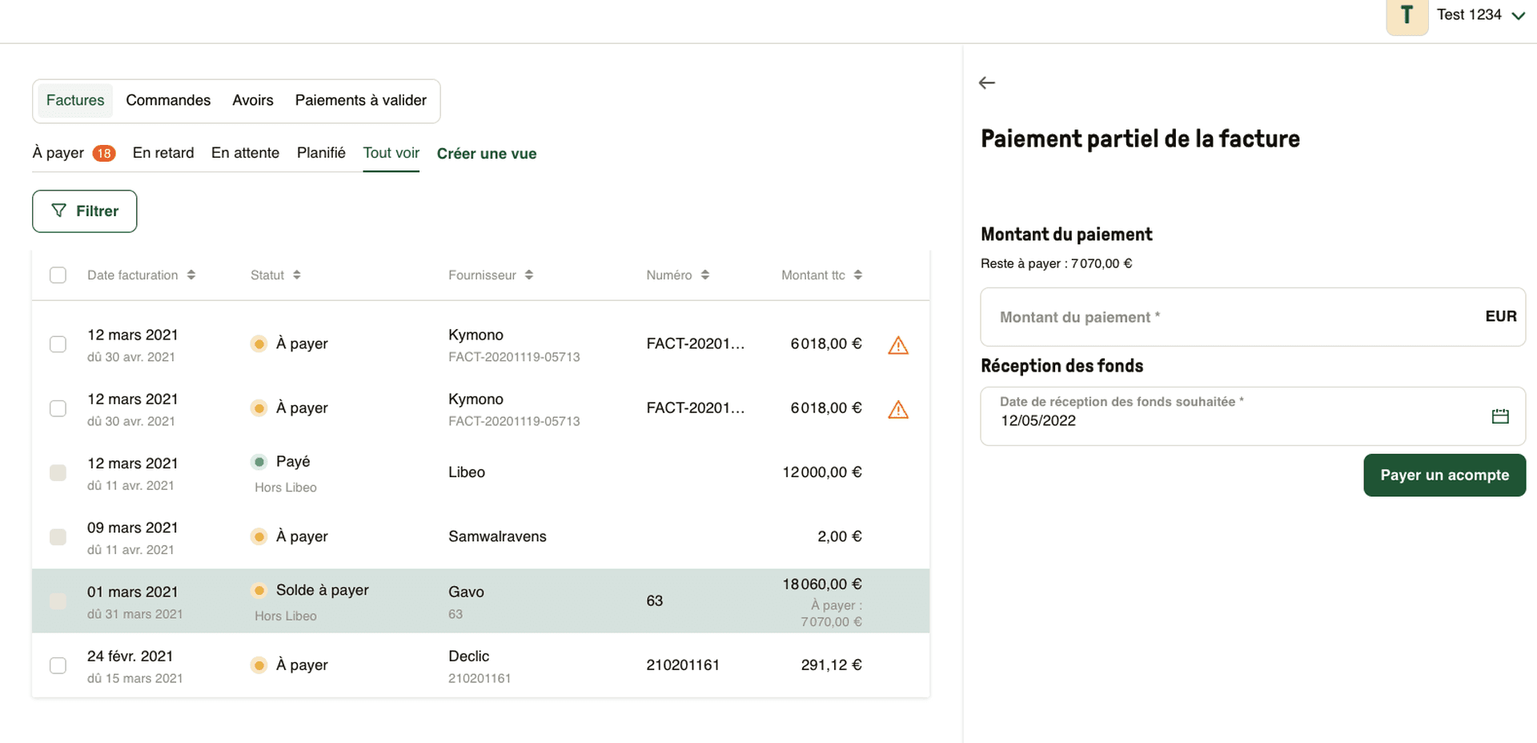Image resolution: width=1537 pixels, height=743 pixels.
Task: Click the 24 févr. 2021 date cell
Action: coord(130,657)
